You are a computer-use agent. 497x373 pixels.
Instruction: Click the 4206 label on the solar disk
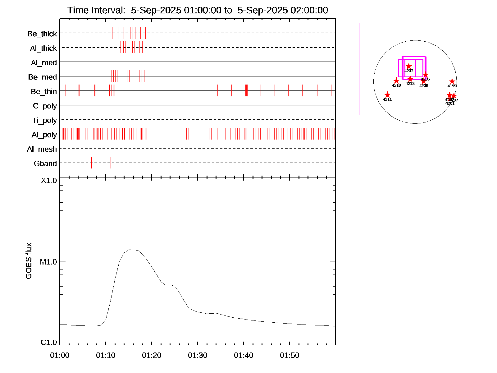pyautogui.click(x=424, y=86)
